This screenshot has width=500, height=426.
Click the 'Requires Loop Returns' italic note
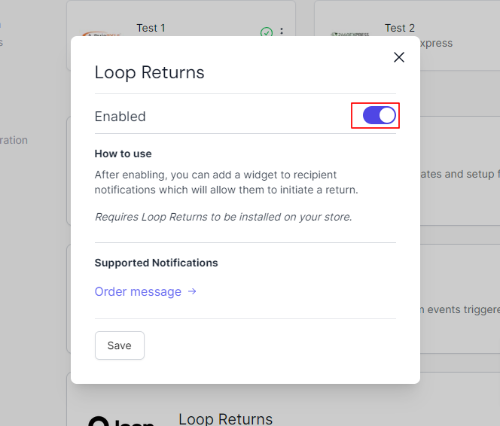(223, 217)
